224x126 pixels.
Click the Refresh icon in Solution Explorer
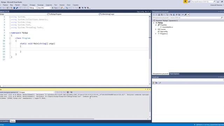tap(174, 15)
